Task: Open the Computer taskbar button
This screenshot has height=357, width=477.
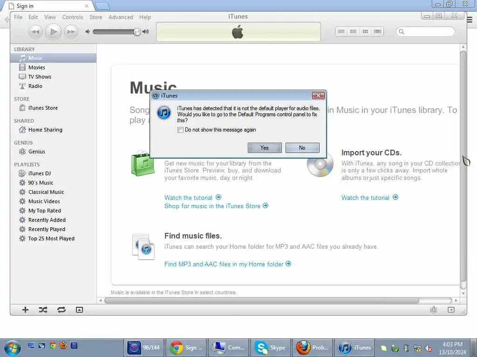Action: [228, 348]
